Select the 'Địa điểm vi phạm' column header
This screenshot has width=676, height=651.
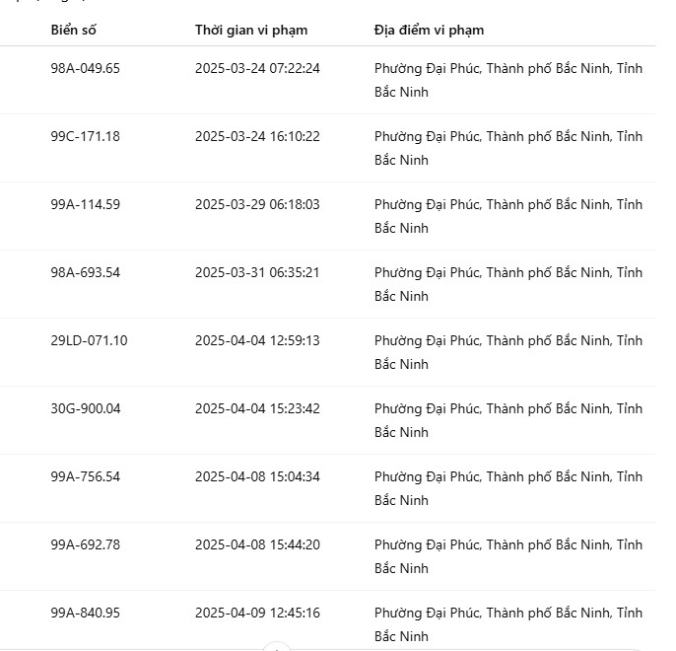(x=429, y=31)
